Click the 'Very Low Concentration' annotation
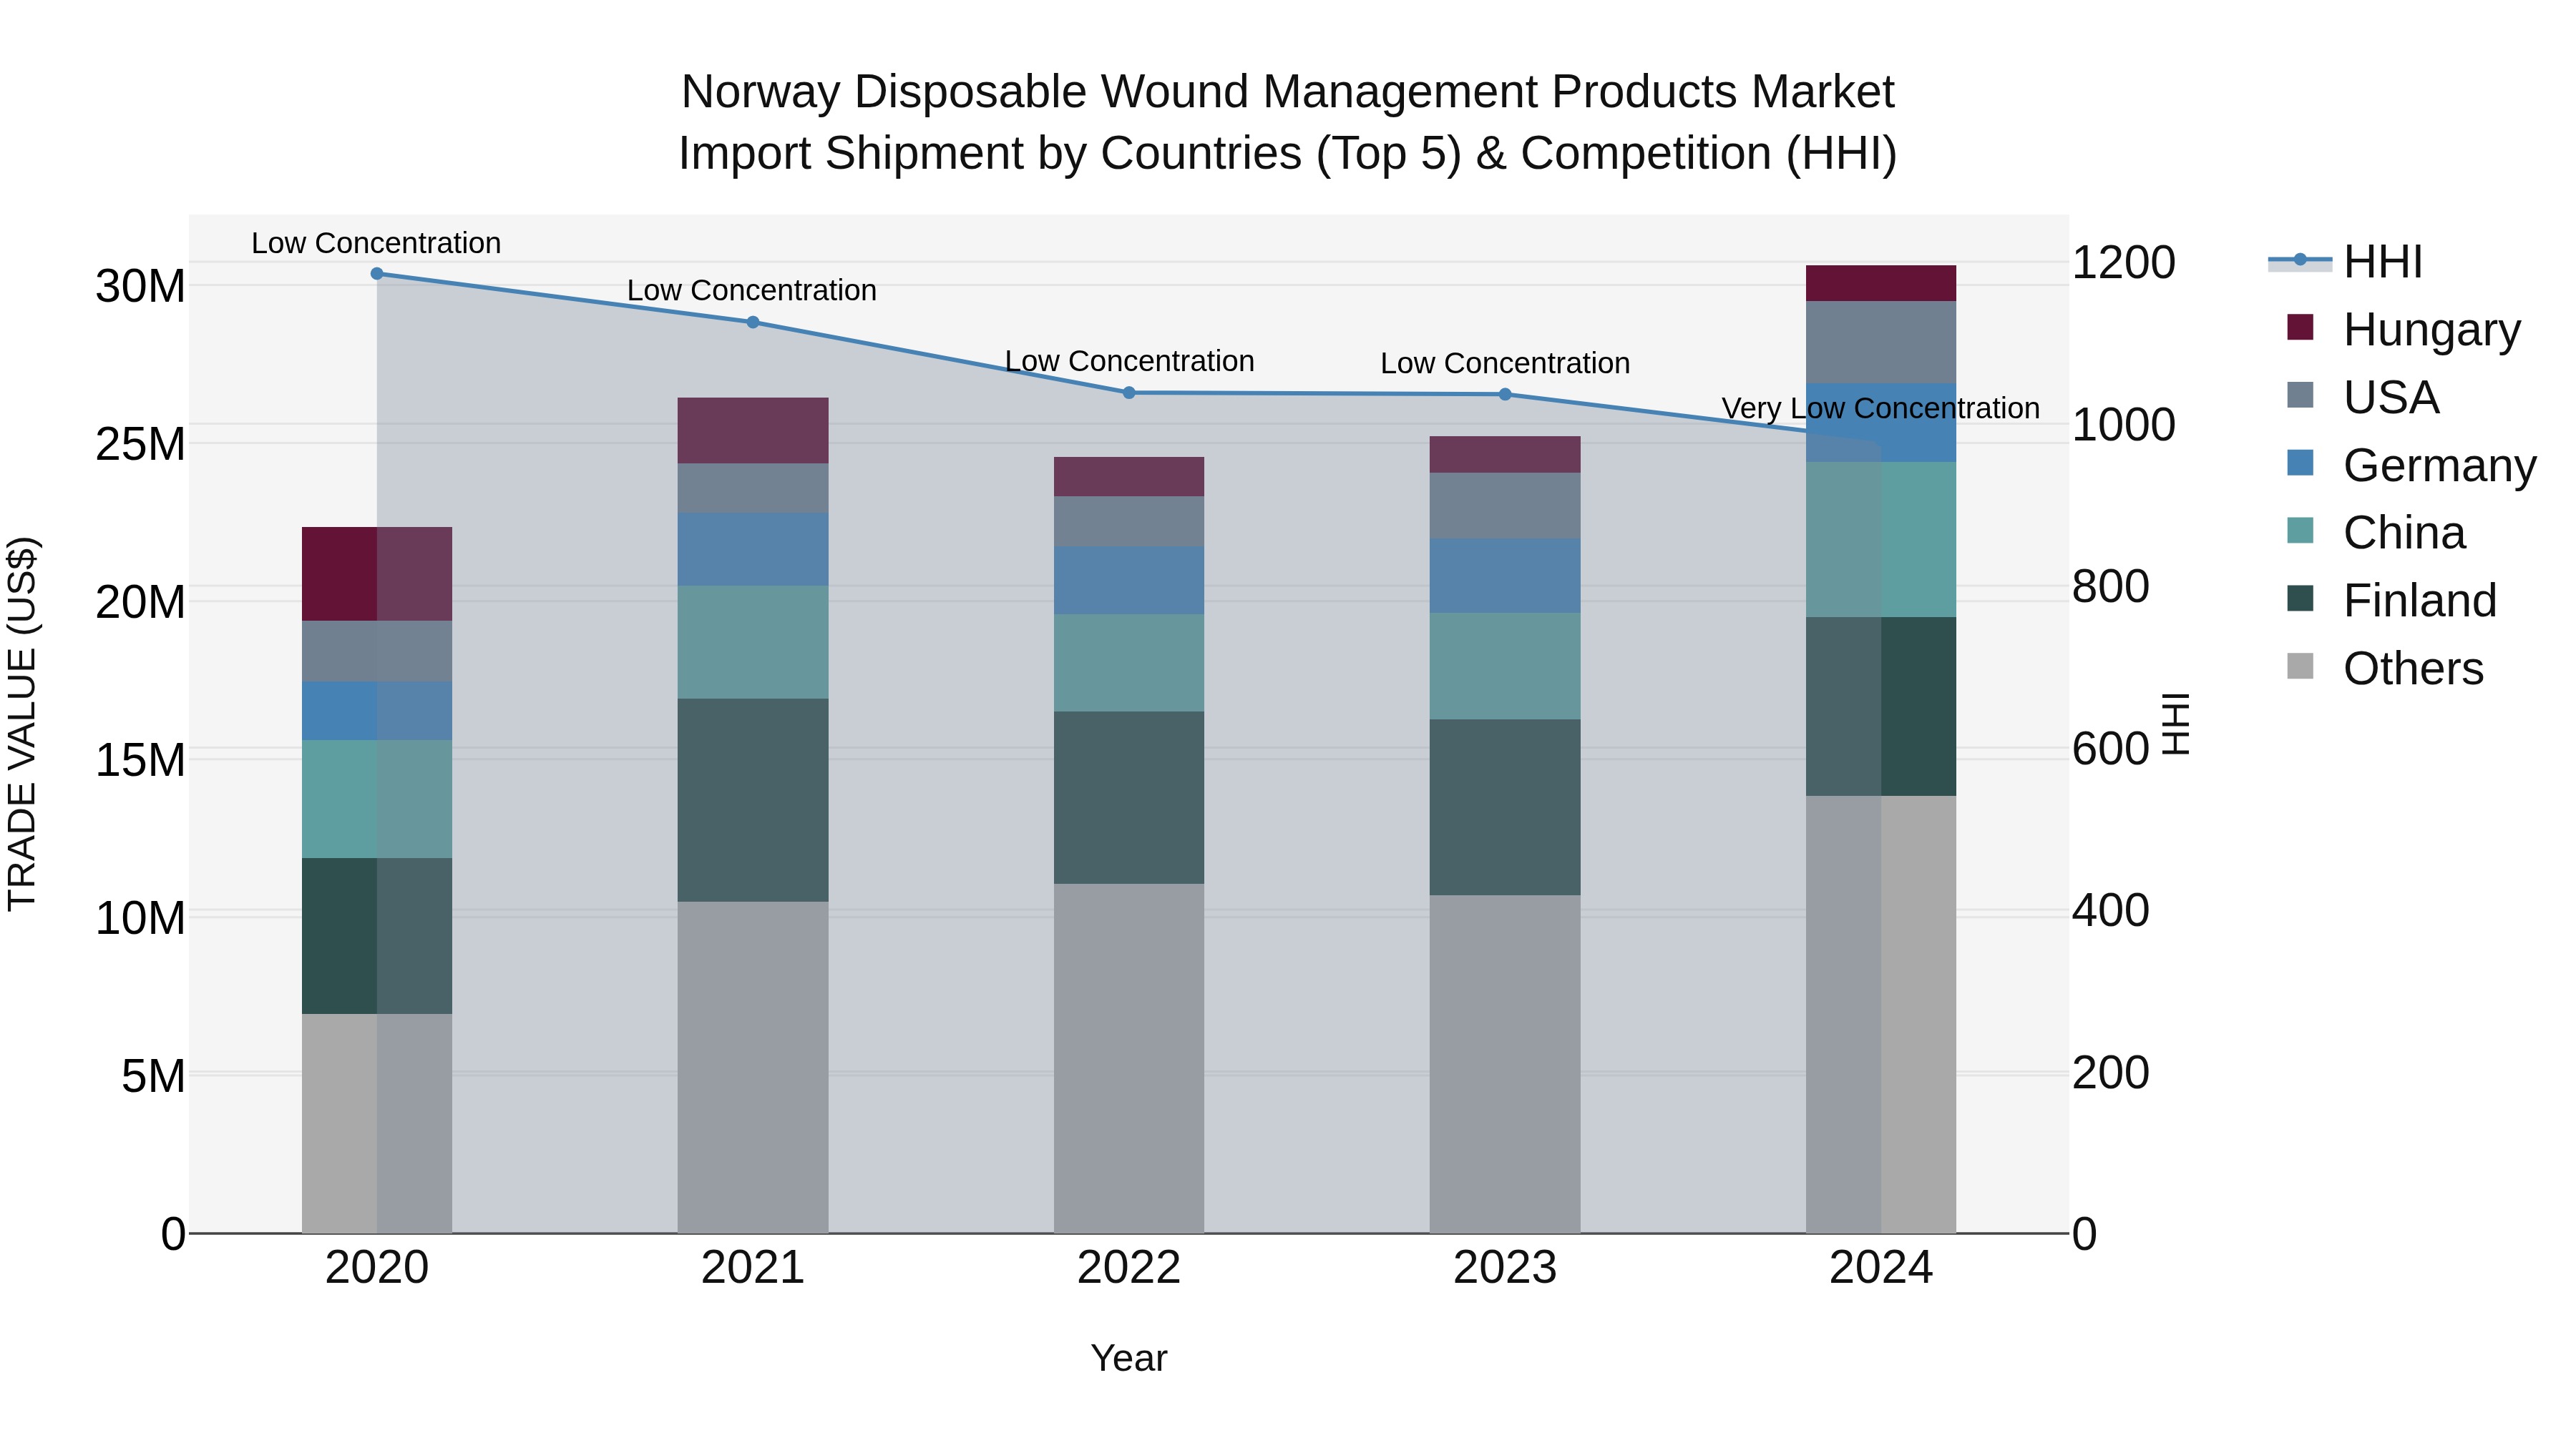The width and height of the screenshot is (2576, 1448). tap(1880, 409)
